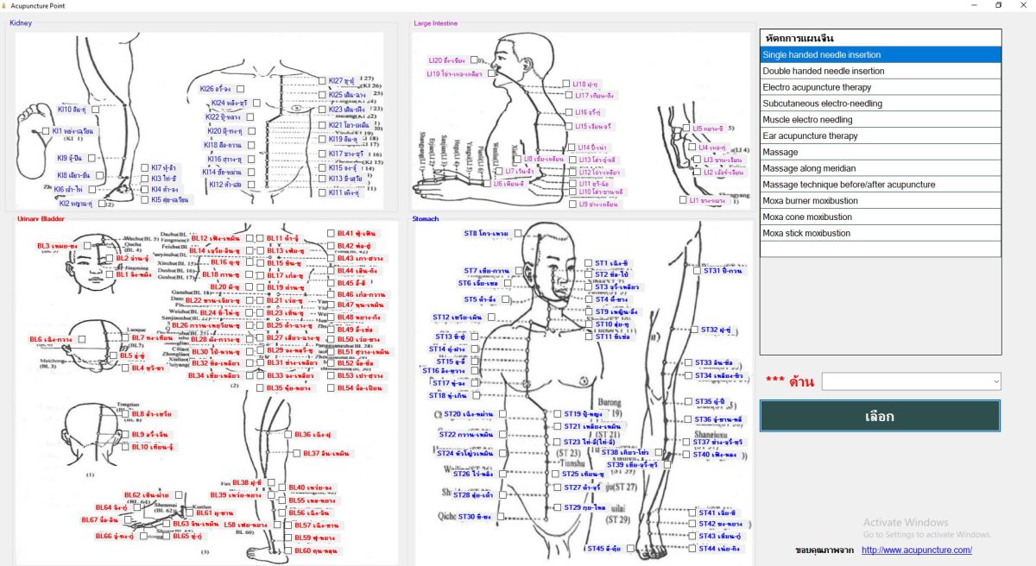Choose Electro acupuncture therapy from the list
This screenshot has width=1036, height=566.
tap(881, 87)
